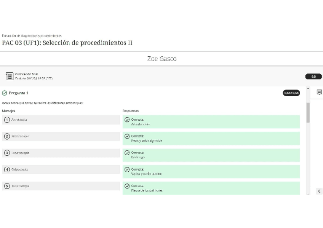Click the final grade calculator icon
Screen dimensions: 323x228
click(10, 76)
